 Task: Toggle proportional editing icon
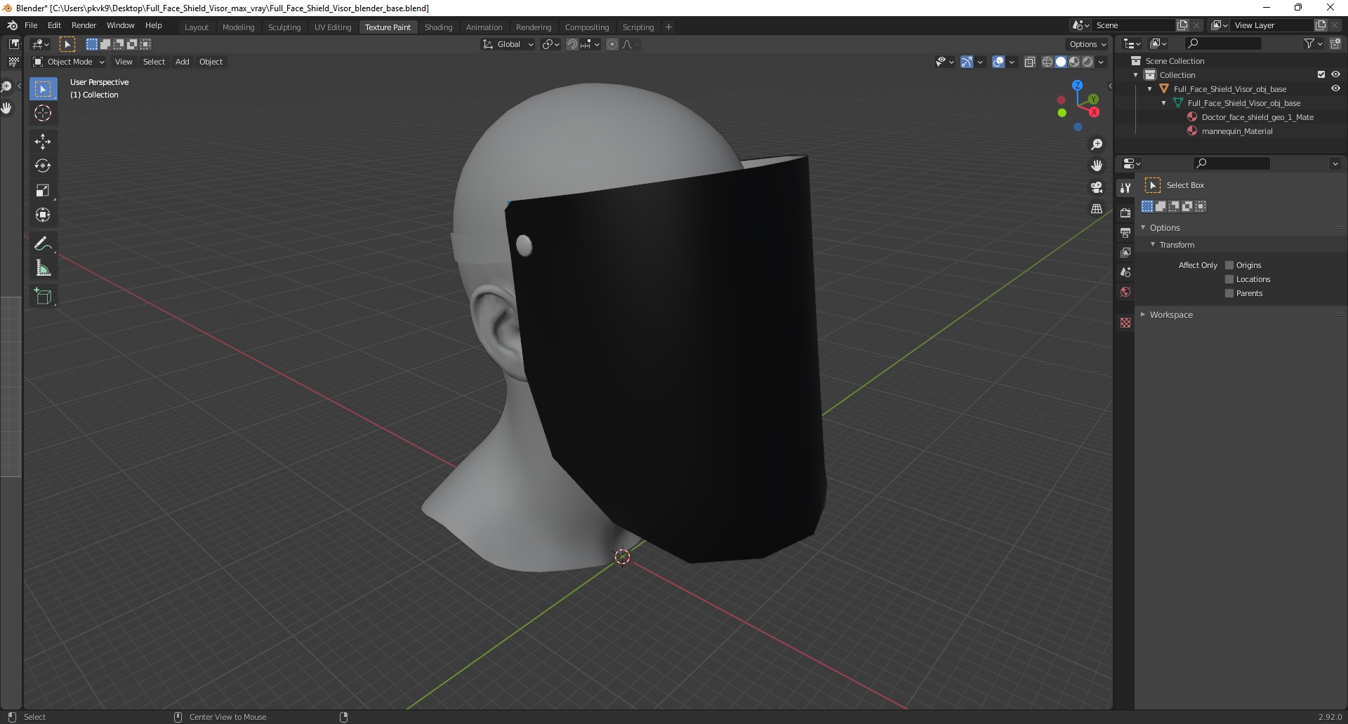612,44
